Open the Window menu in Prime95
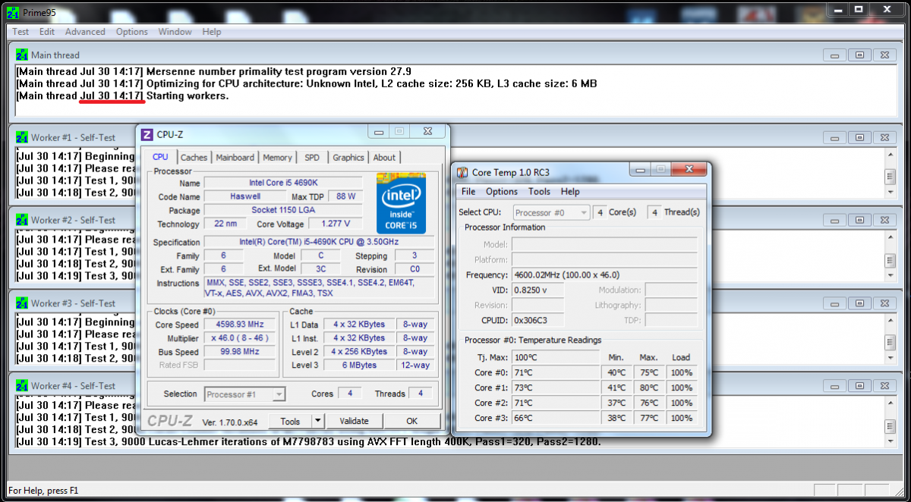The width and height of the screenshot is (911, 502). [x=175, y=32]
